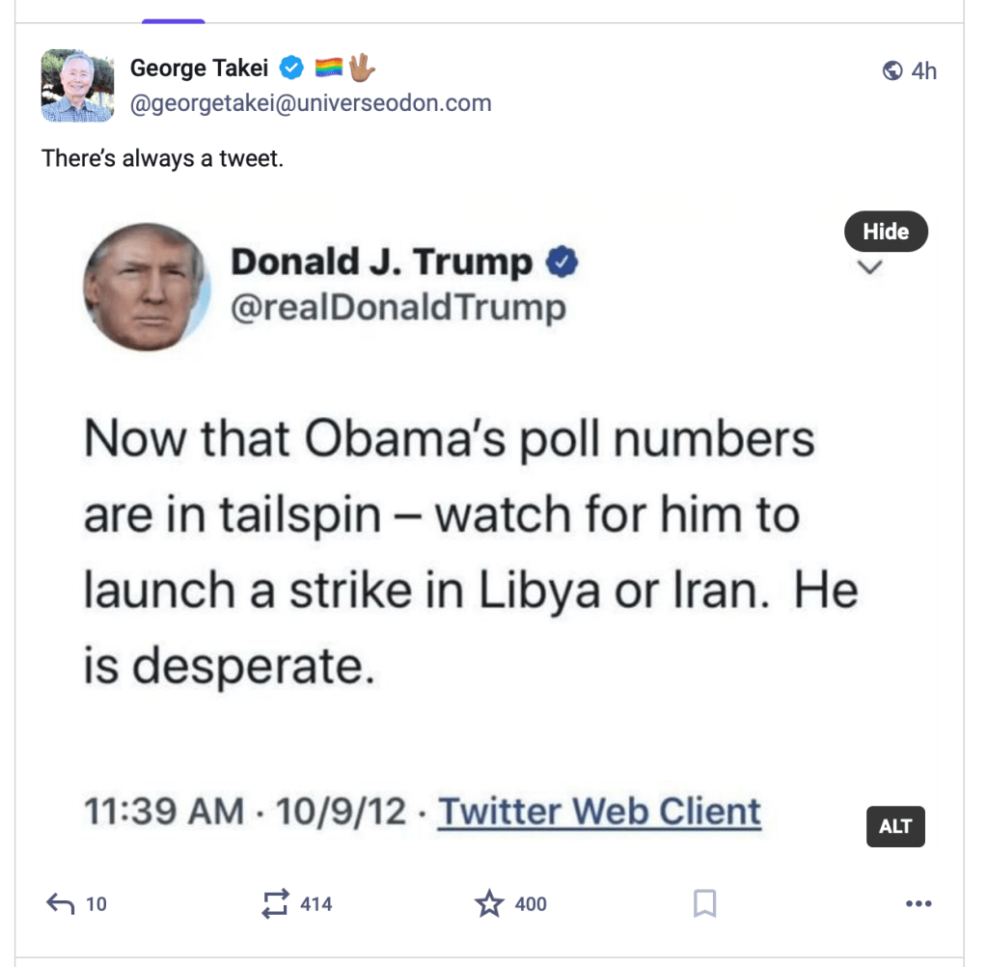Boost the post with 414 boosts
The height and width of the screenshot is (967, 987).
276,904
